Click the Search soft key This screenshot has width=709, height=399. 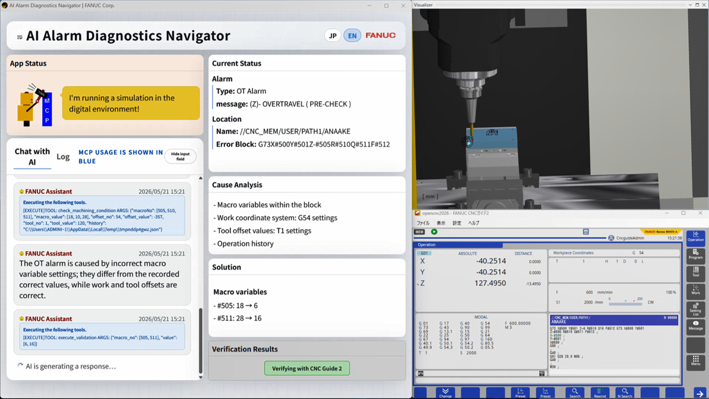click(x=575, y=392)
